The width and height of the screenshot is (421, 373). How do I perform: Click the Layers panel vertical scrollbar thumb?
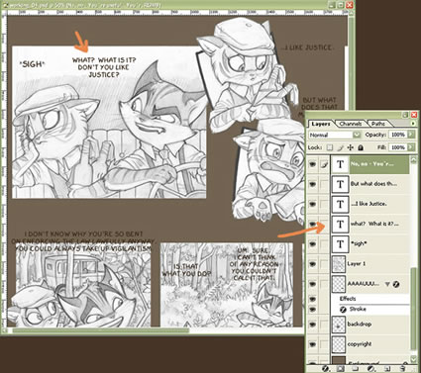(x=413, y=310)
